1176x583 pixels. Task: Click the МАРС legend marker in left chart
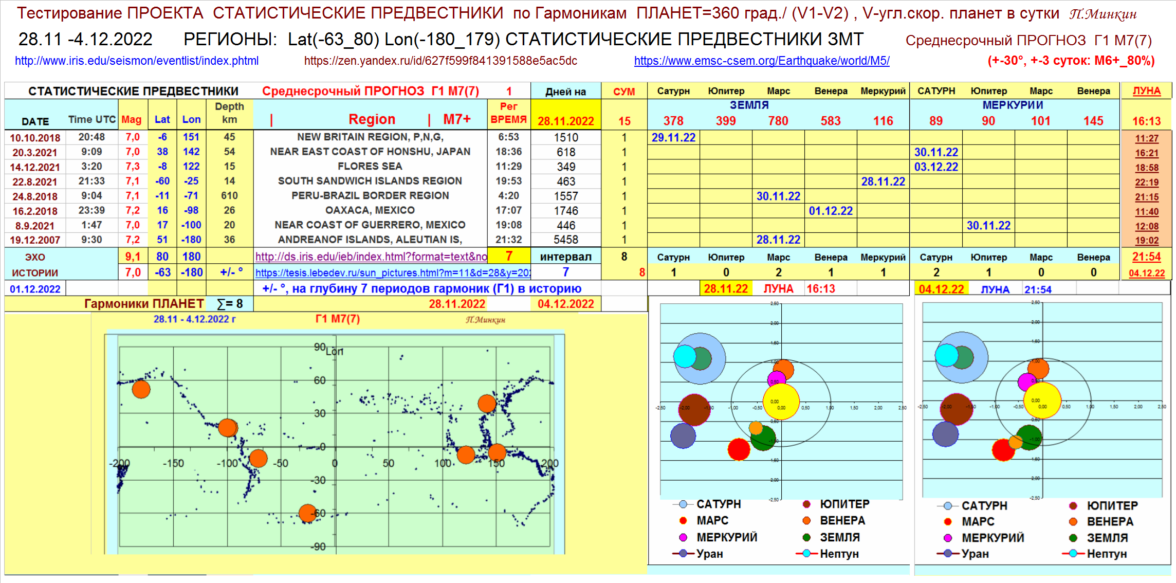(683, 521)
